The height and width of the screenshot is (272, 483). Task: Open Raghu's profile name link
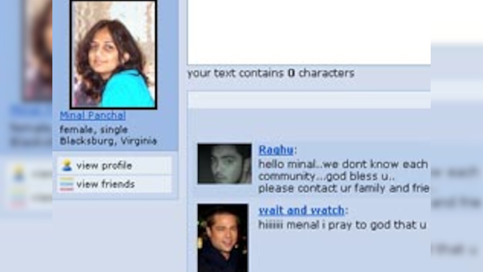click(276, 150)
